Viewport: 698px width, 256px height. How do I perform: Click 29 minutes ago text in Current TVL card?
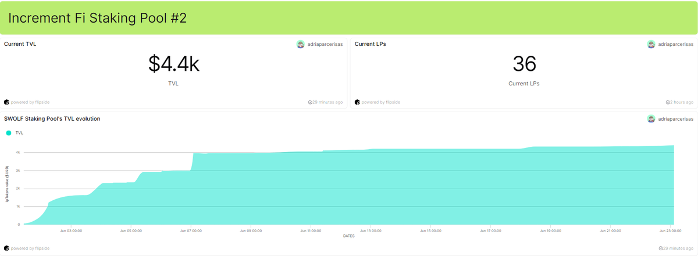[327, 102]
